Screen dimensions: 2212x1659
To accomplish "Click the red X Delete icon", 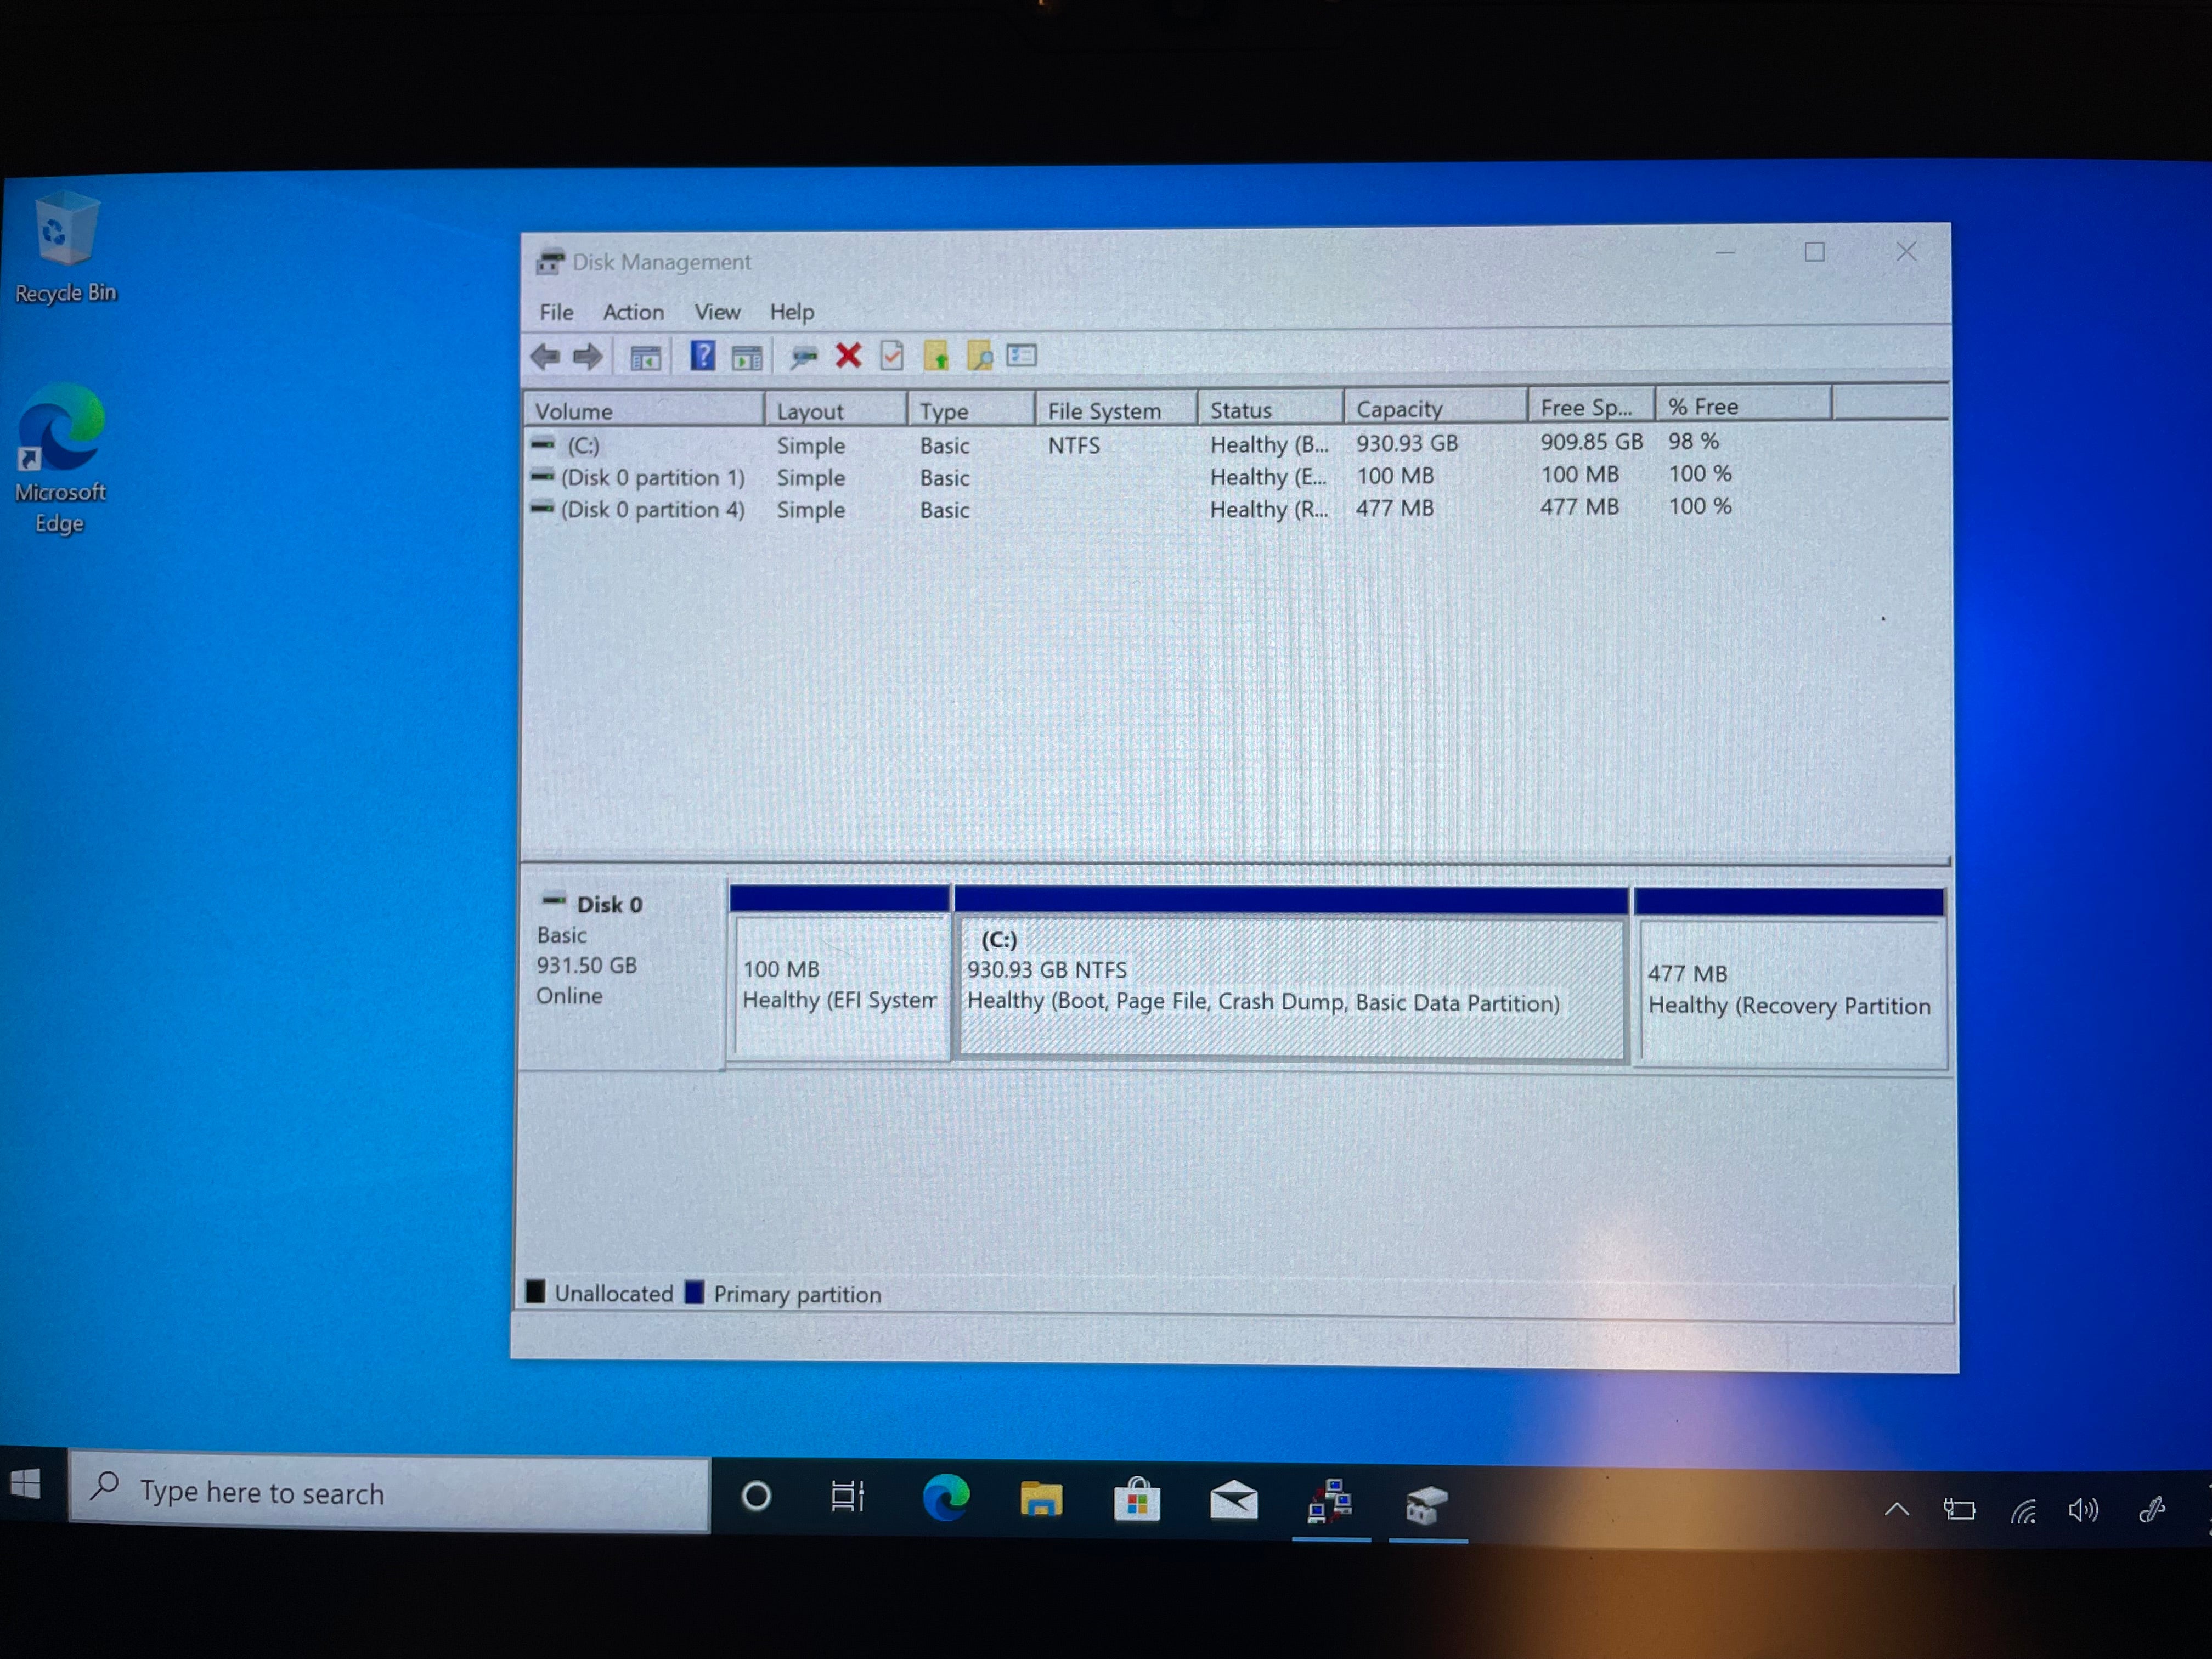I will coord(848,355).
